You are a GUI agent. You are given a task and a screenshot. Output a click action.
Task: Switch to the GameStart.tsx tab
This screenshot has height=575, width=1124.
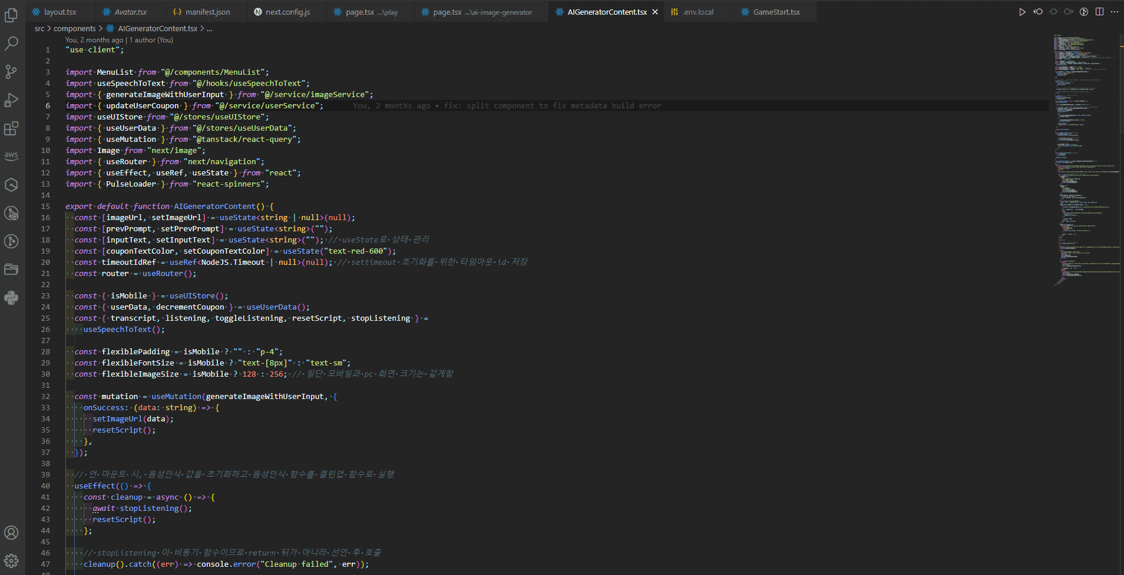coord(773,11)
